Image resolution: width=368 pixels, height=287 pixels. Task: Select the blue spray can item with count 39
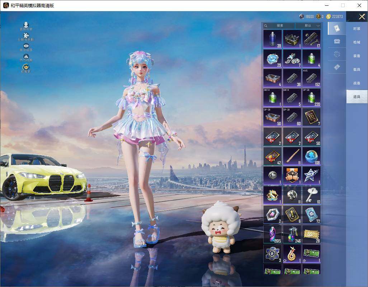tap(273, 39)
